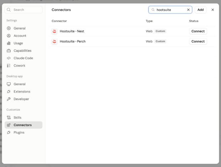
Task: Click the Usage bar chart icon
Action: coord(9,43)
